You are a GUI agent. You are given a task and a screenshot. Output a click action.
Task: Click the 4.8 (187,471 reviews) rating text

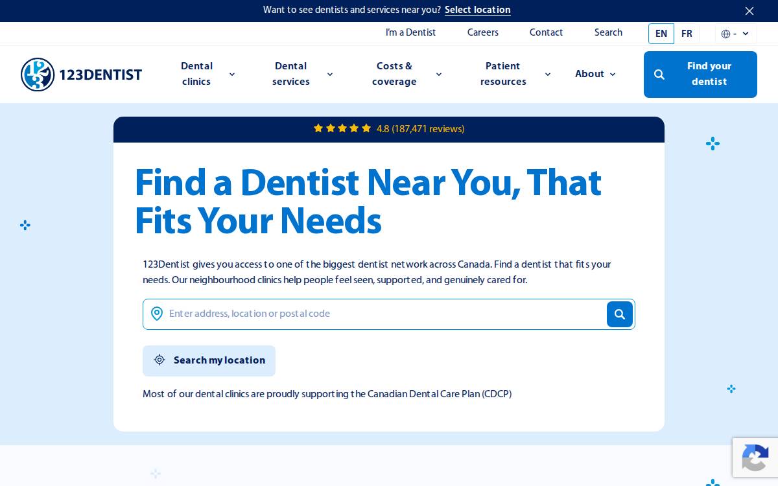421,129
